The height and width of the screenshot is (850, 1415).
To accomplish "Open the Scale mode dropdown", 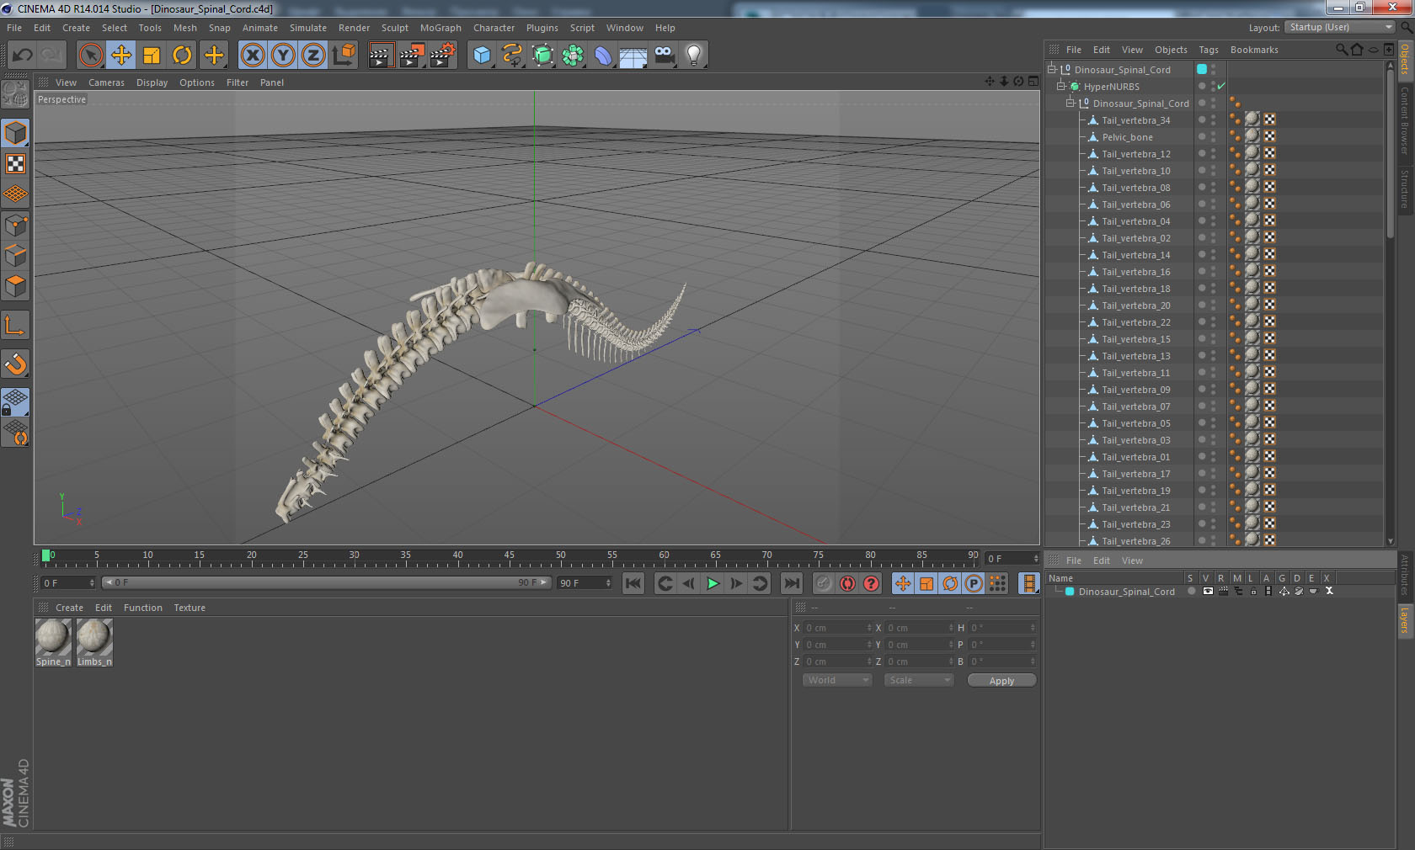I will tap(918, 680).
